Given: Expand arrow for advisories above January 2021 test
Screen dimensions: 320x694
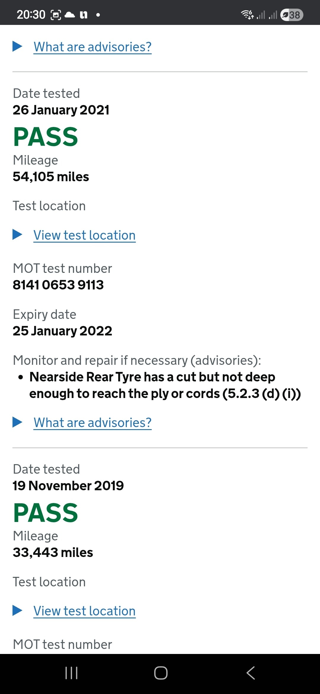Looking at the screenshot, I should click(17, 46).
